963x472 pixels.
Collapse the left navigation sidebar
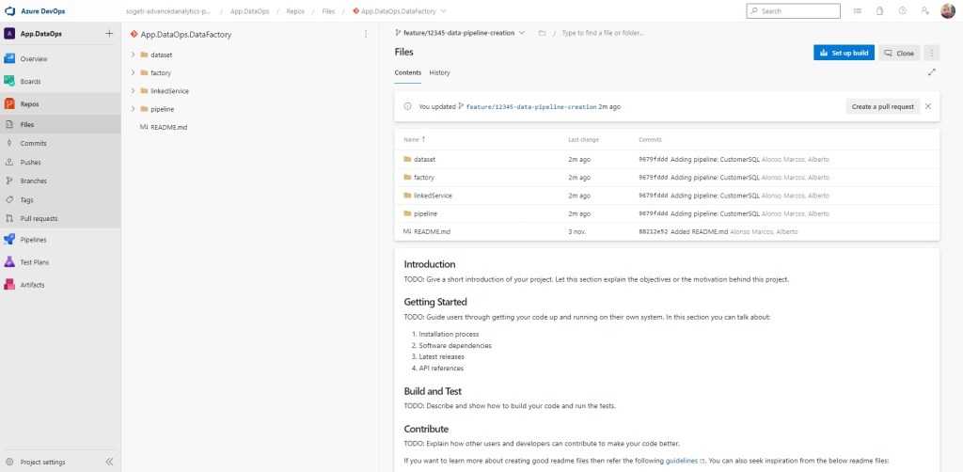coord(109,462)
